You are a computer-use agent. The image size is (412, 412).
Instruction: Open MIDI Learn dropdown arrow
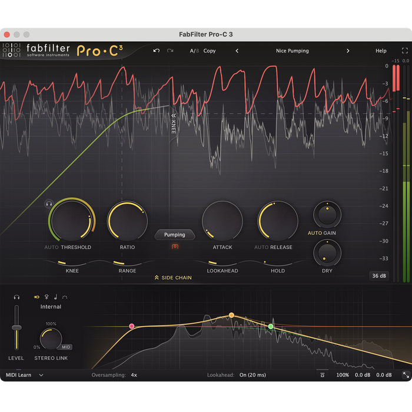pos(41,375)
